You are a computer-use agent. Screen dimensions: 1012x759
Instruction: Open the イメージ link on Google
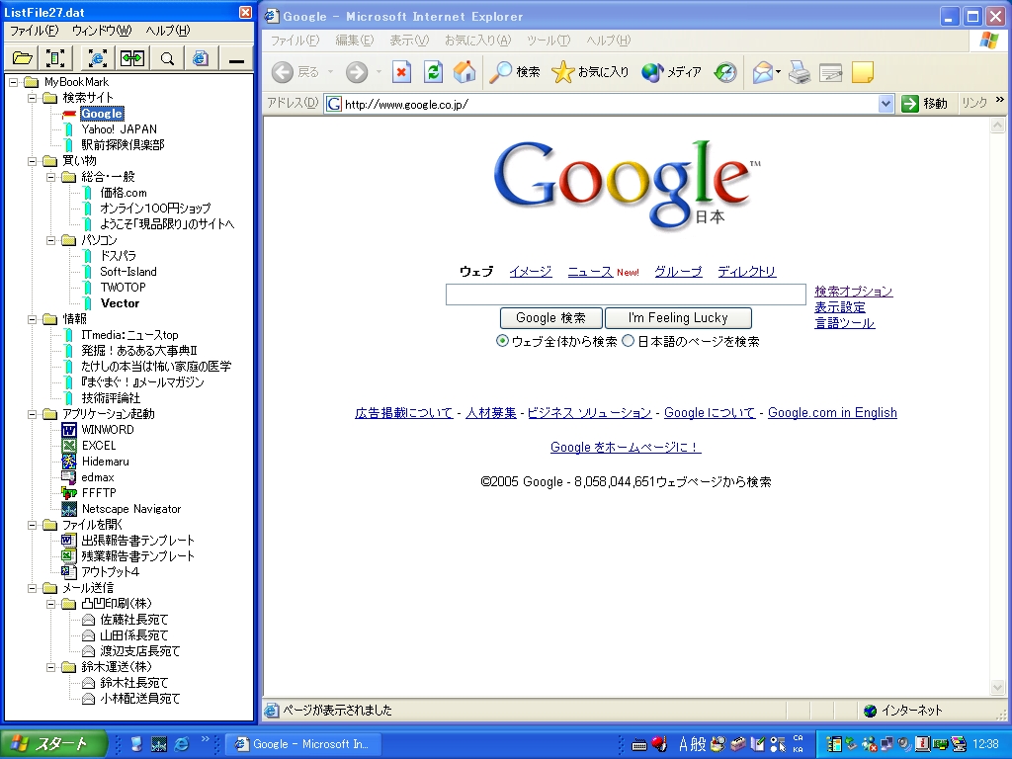point(531,272)
